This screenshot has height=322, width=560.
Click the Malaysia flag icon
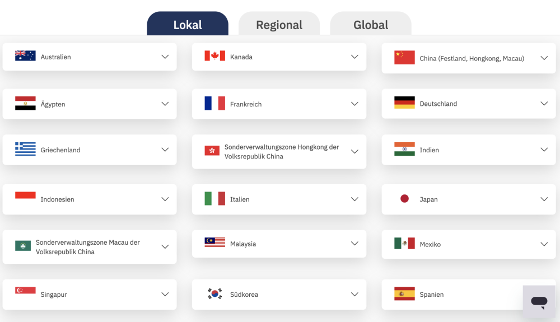click(214, 242)
